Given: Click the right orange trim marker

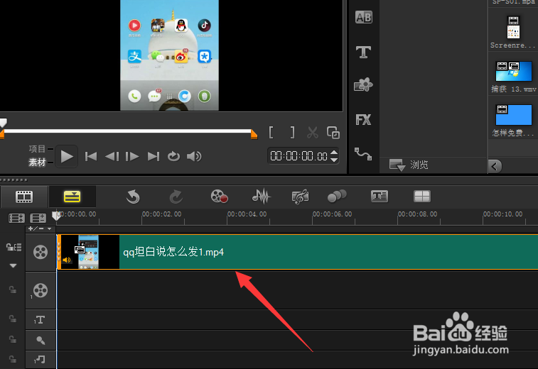Looking at the screenshot, I should 254,134.
